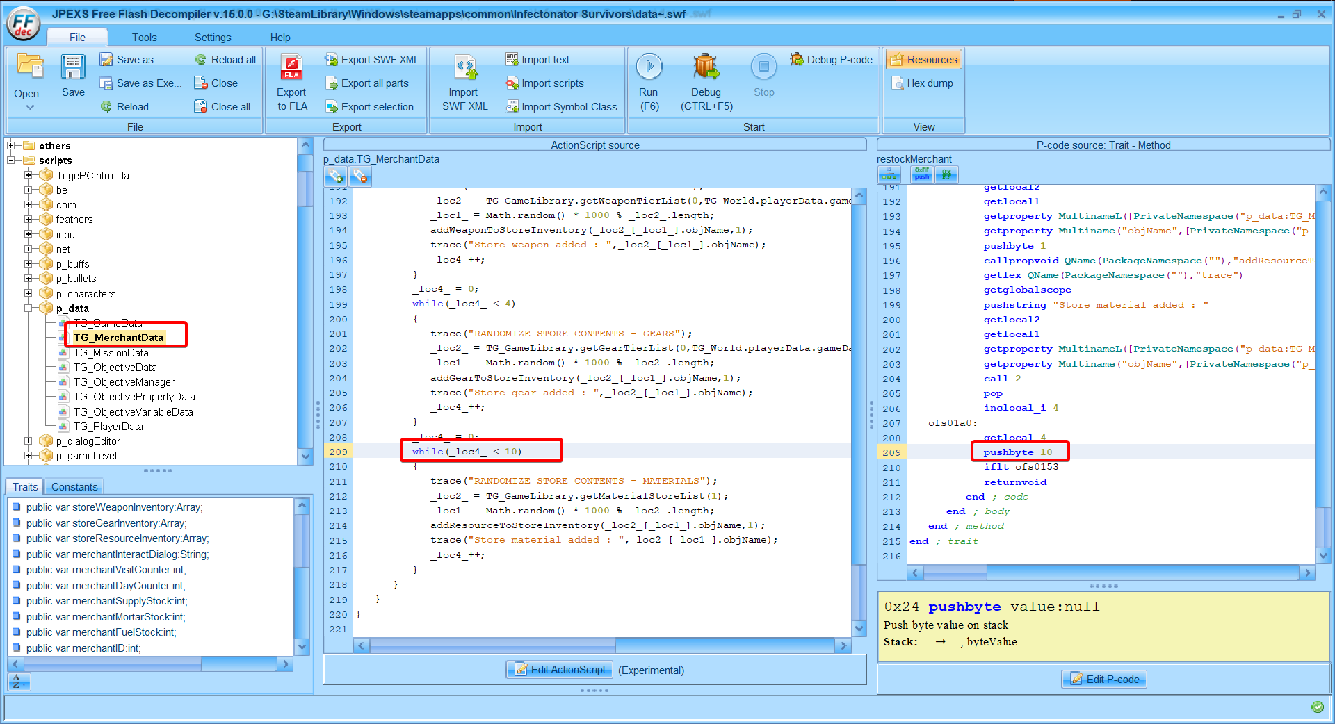Switch to the Constants tab
1335x724 pixels.
(74, 487)
